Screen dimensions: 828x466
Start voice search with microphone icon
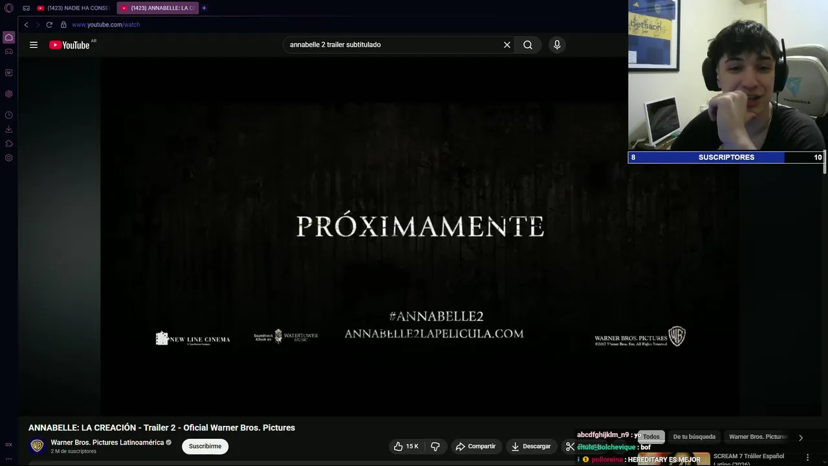coord(557,45)
